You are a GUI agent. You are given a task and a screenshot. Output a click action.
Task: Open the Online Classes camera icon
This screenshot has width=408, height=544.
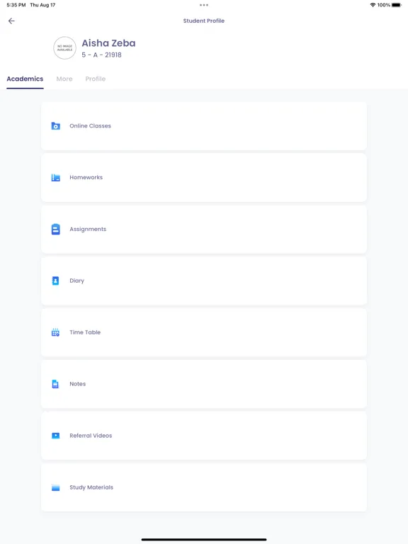click(55, 126)
